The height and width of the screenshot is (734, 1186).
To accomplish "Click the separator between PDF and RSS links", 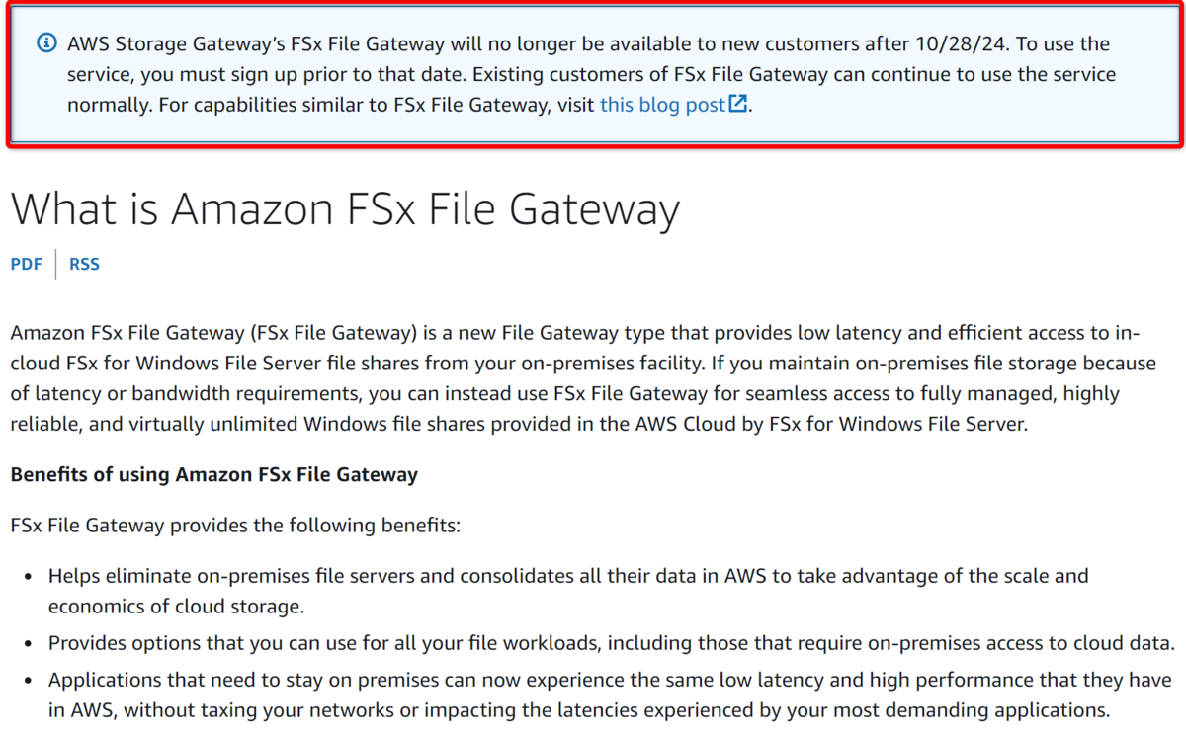I will tap(56, 264).
